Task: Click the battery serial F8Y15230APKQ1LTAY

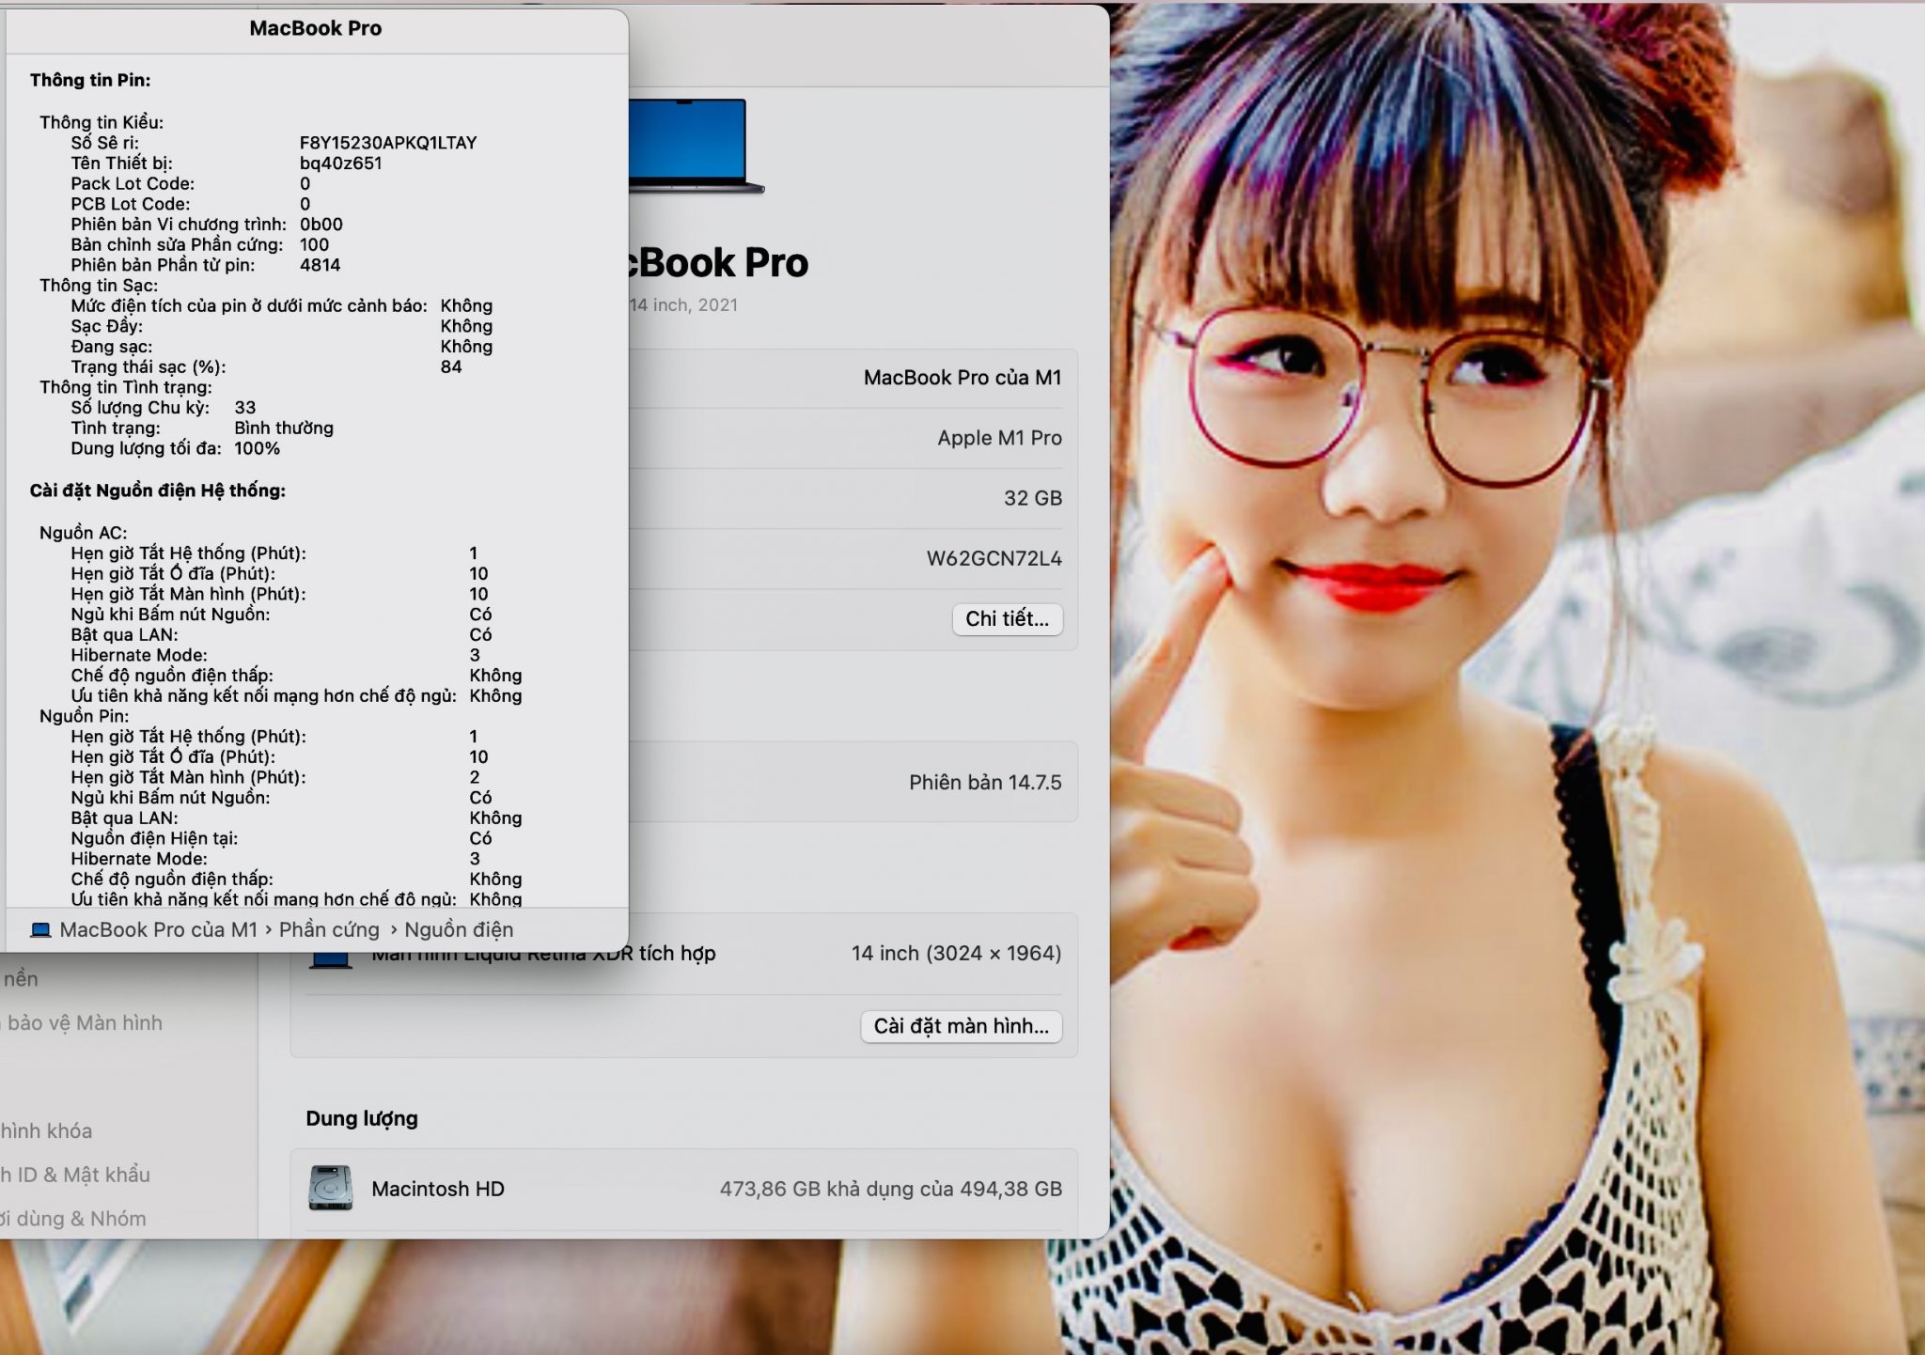Action: [388, 143]
